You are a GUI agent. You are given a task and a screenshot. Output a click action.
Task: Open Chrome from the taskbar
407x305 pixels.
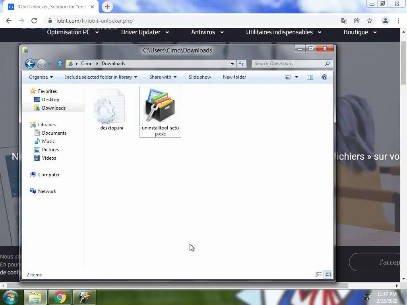click(60, 297)
